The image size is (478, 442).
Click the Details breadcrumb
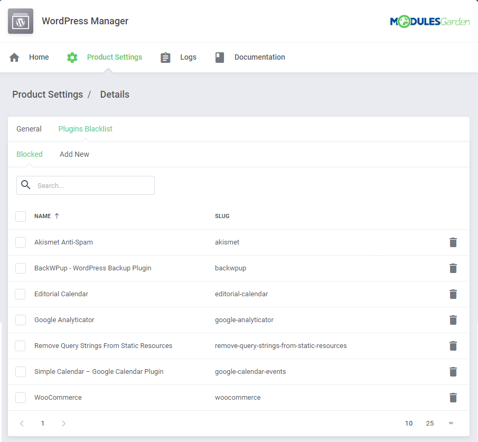115,95
